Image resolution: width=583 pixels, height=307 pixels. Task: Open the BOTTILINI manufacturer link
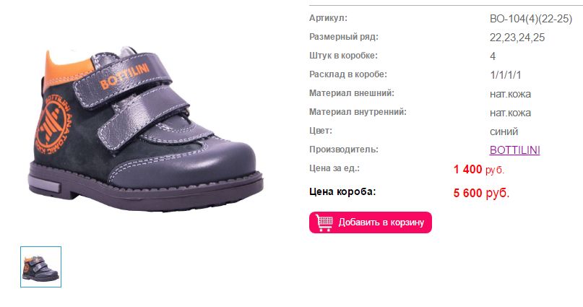click(x=514, y=150)
